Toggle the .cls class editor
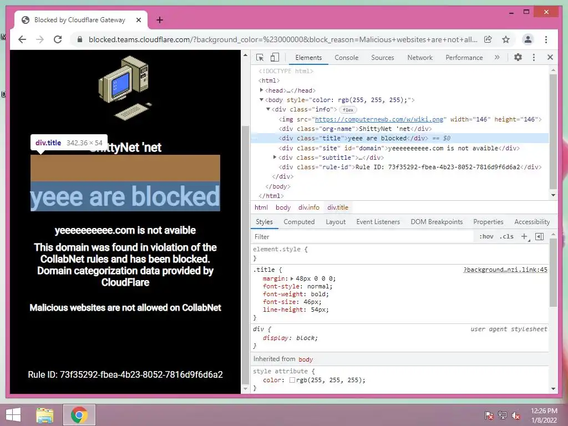The height and width of the screenshot is (426, 568). [x=506, y=236]
